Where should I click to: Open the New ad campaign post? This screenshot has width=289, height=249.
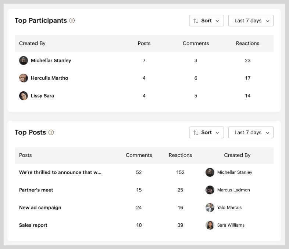pos(40,208)
